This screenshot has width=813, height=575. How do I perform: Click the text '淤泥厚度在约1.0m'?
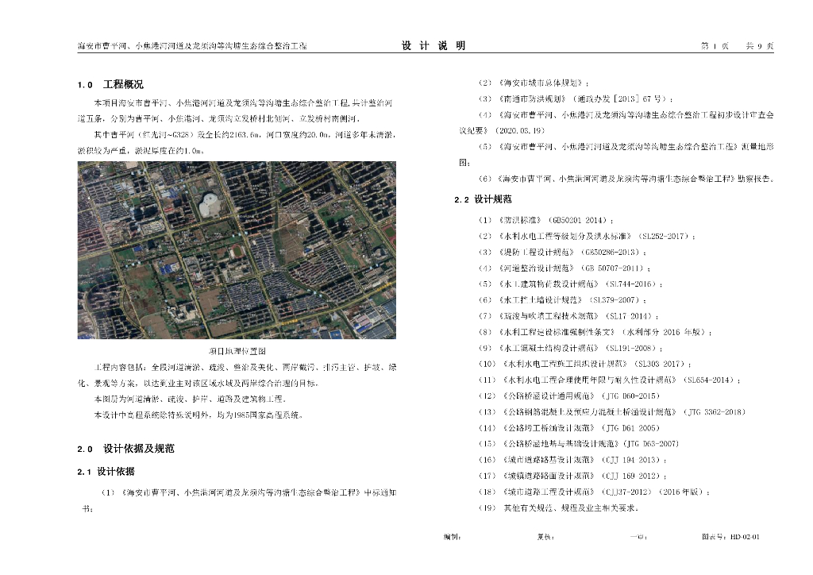(169, 151)
